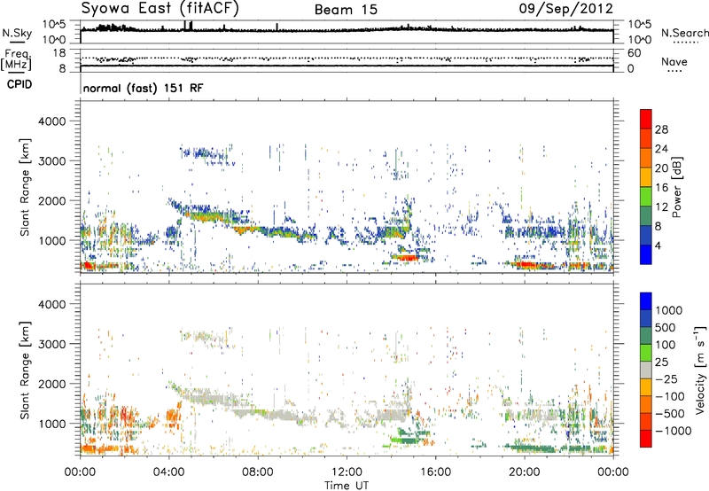Click the gray swatch of velocity colorbar
709x491 pixels.
click(646, 370)
